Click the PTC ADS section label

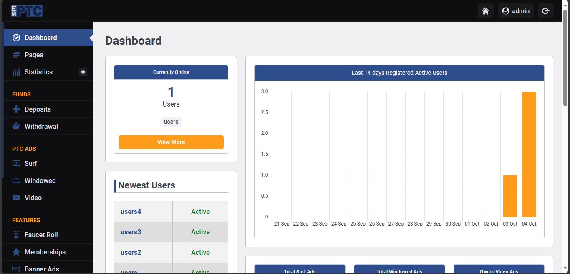24,149
